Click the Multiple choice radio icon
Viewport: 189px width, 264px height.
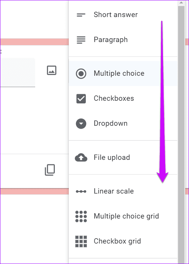81,73
